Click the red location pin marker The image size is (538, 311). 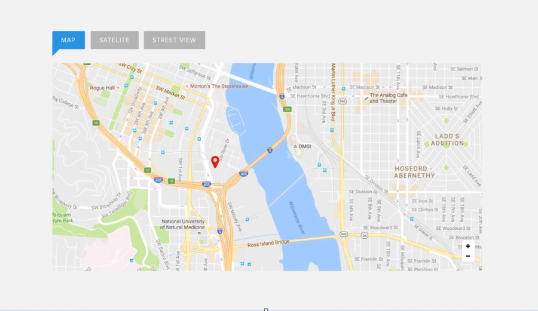[x=215, y=162]
